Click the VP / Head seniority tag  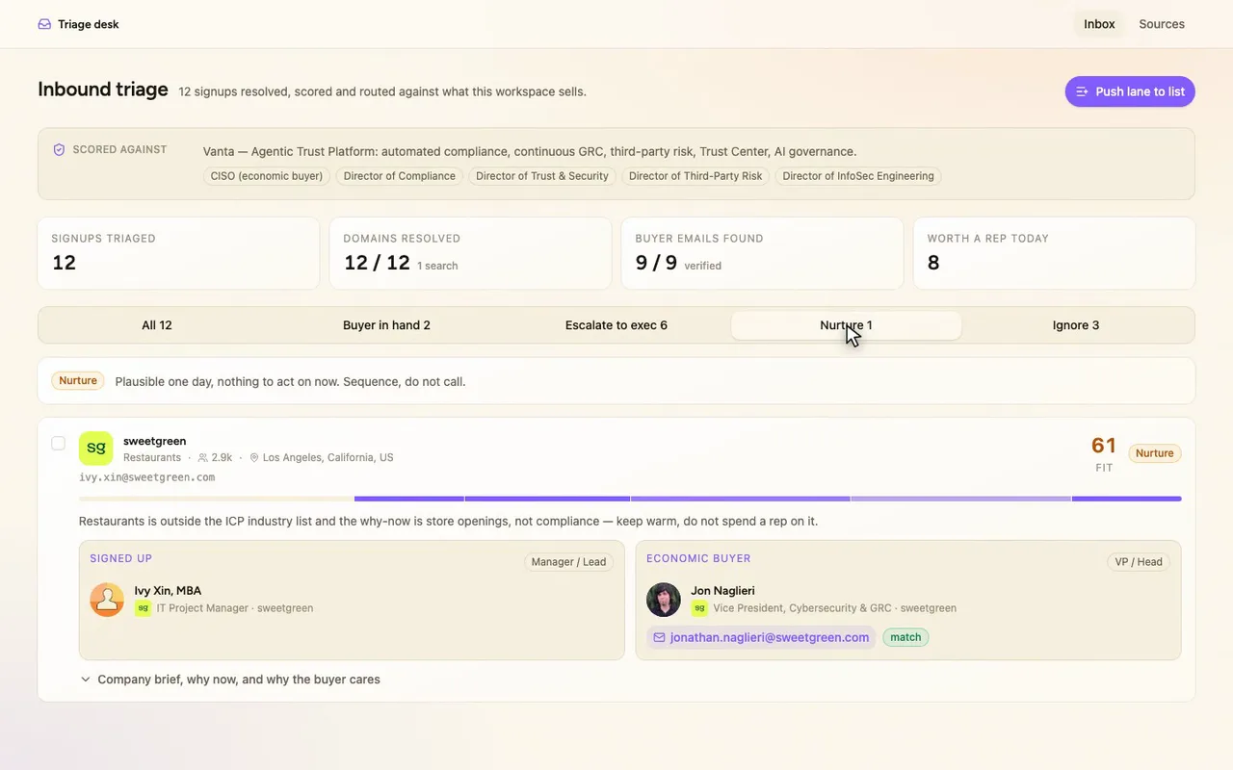pyautogui.click(x=1139, y=562)
